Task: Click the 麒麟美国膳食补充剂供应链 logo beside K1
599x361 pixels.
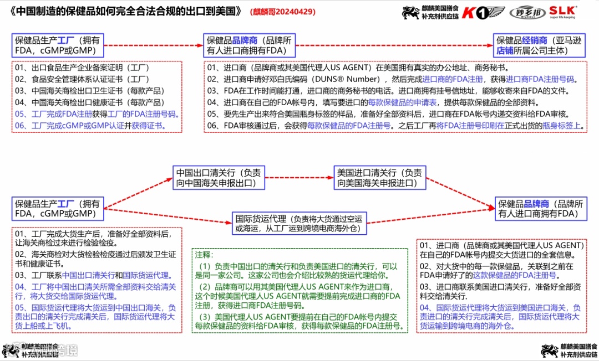Action: tap(430, 12)
